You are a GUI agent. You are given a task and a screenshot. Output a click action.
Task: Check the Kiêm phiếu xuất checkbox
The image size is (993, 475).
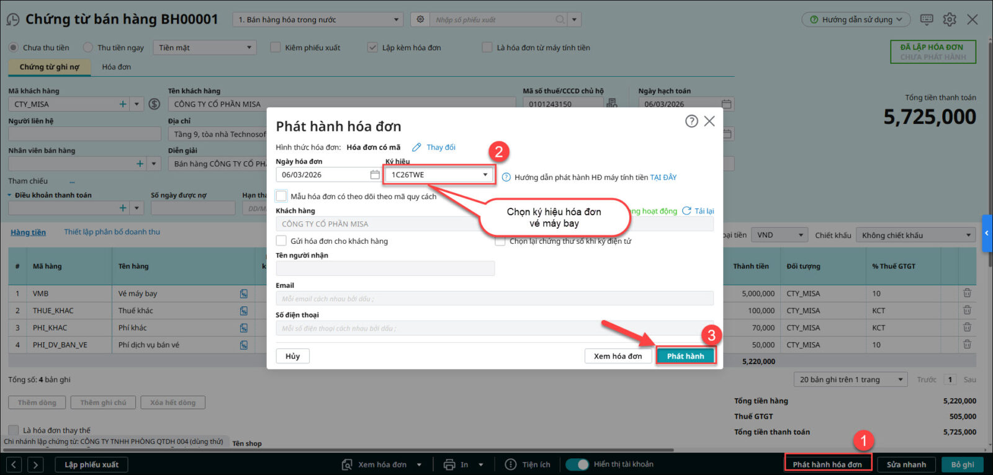(276, 47)
